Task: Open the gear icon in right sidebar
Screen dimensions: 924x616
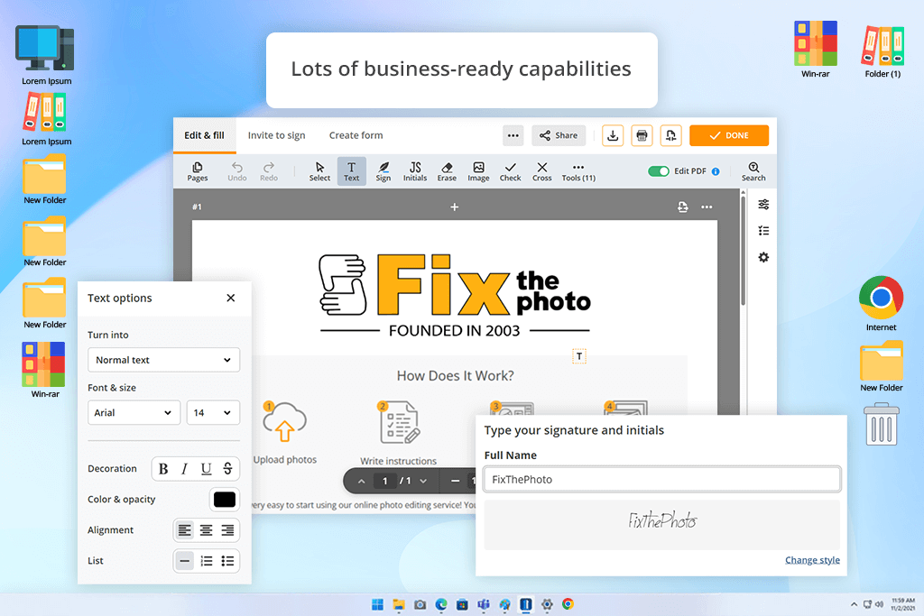Action: coord(763,257)
